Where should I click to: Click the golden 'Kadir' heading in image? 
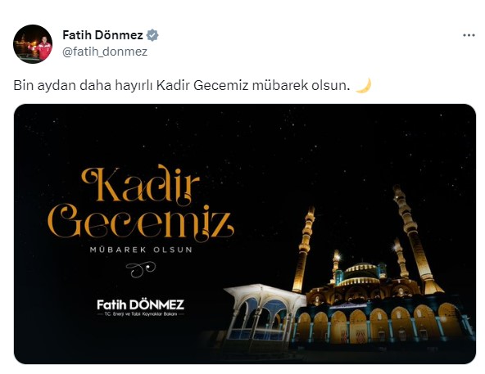(x=141, y=184)
